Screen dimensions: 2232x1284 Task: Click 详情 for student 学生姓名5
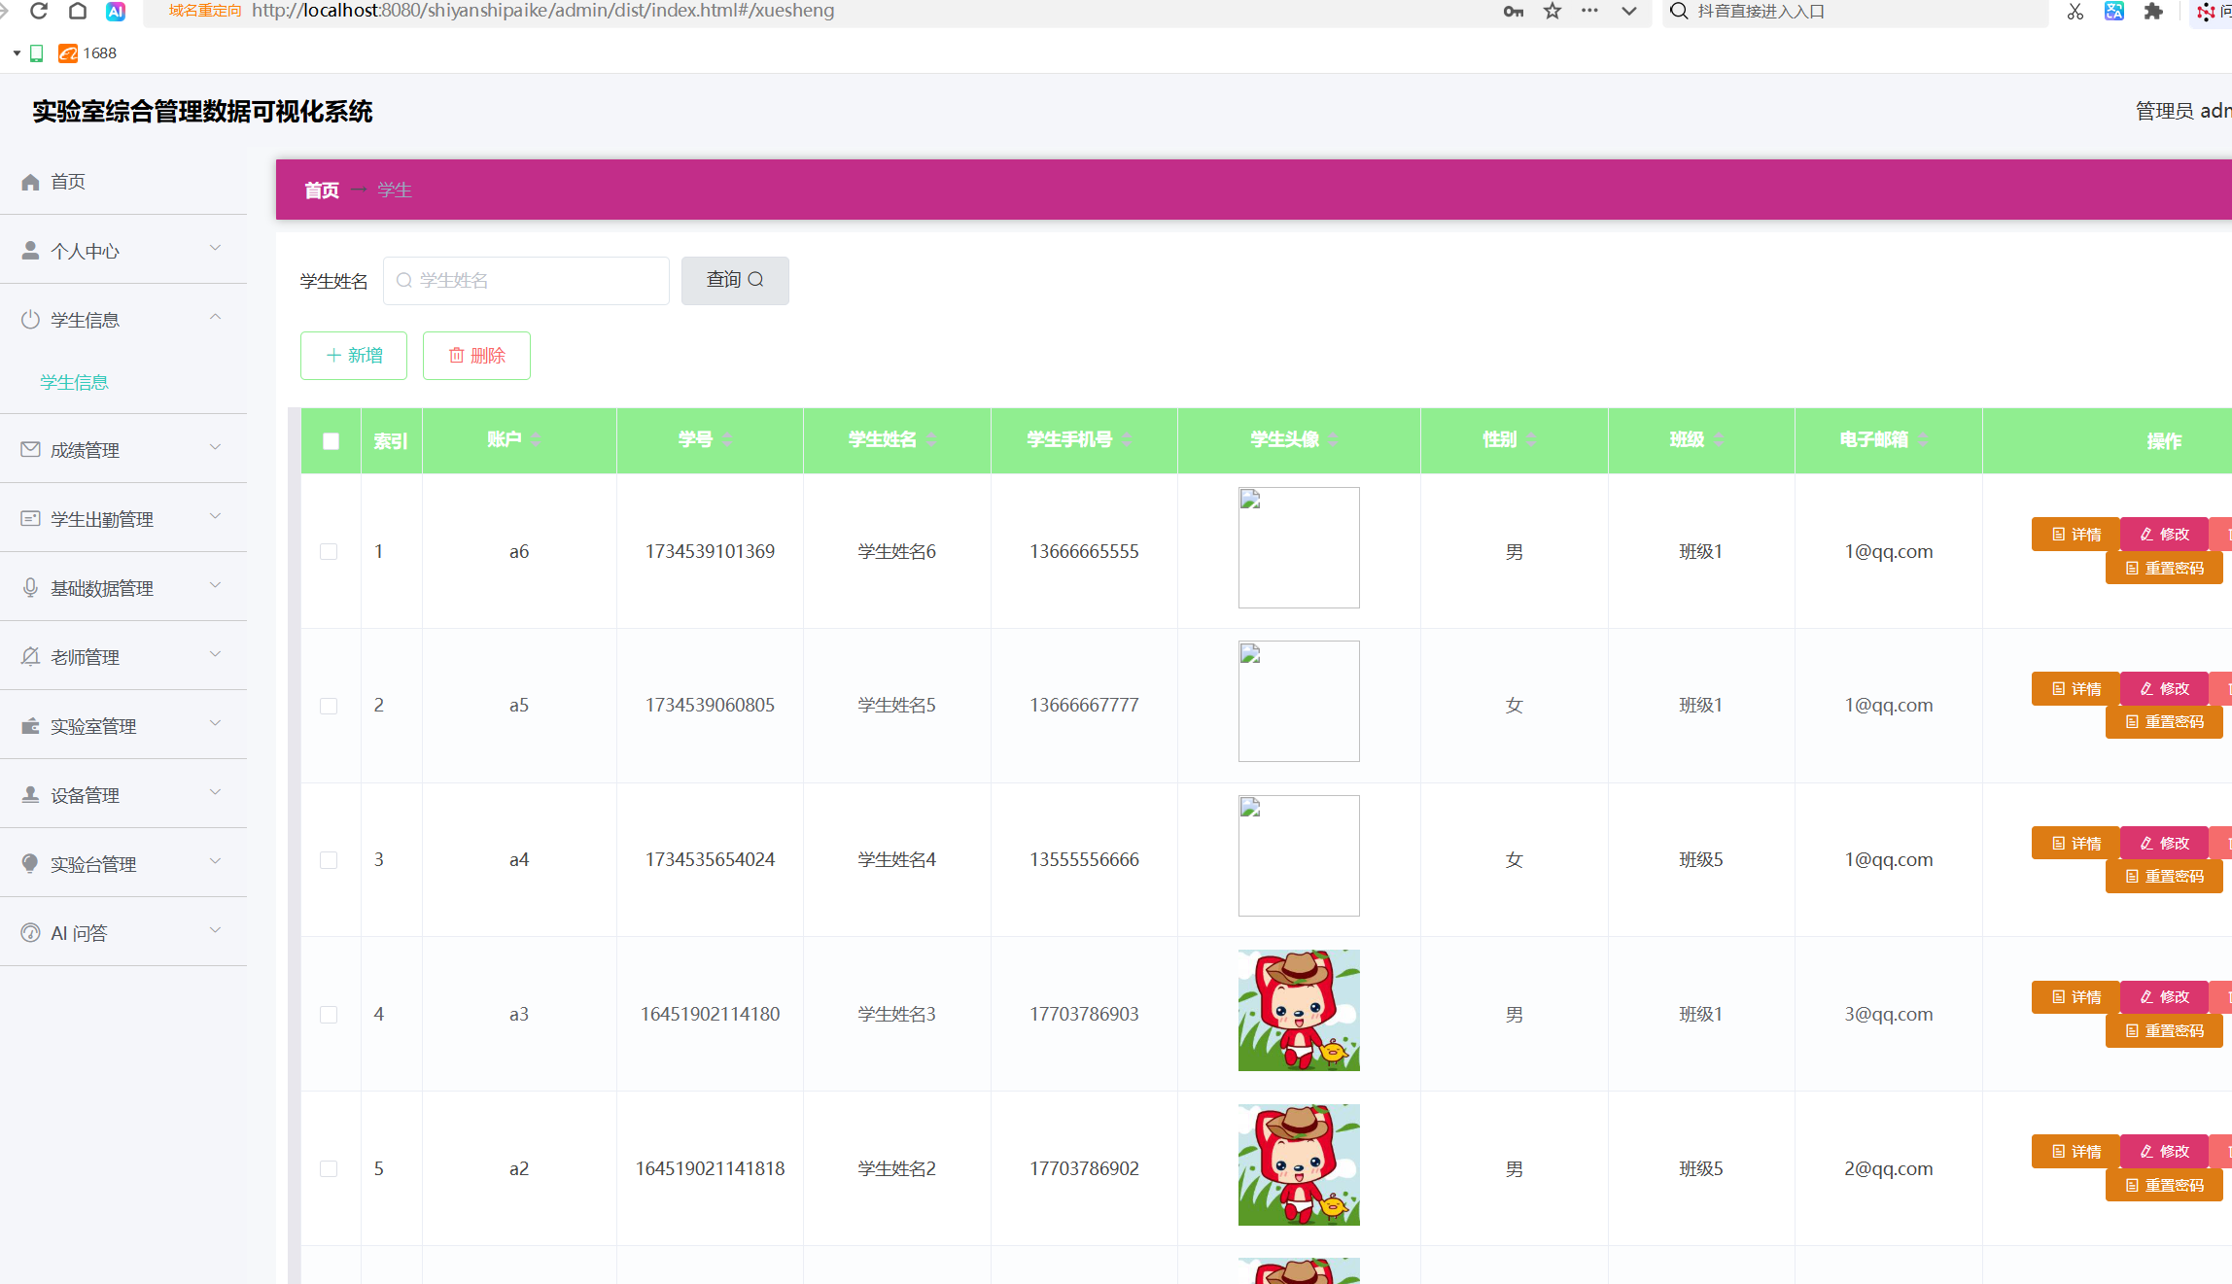pos(2075,688)
